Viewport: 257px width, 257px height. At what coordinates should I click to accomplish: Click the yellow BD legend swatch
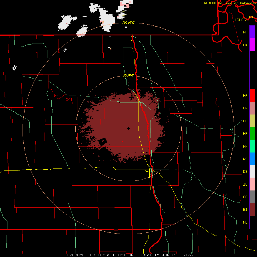[252, 121]
